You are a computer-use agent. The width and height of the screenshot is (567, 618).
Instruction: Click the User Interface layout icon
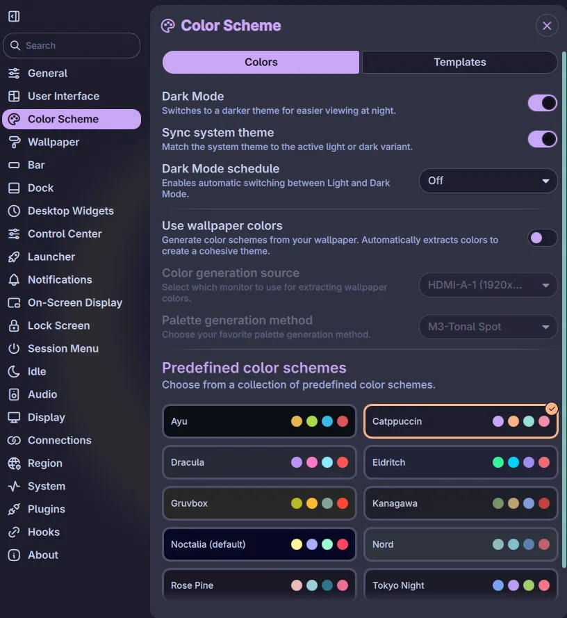click(x=14, y=96)
